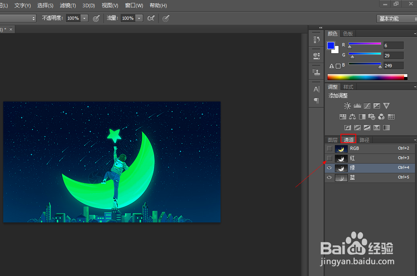The height and width of the screenshot is (276, 417).
Task: Open the 文字(Y) menu
Action: tap(23, 5)
